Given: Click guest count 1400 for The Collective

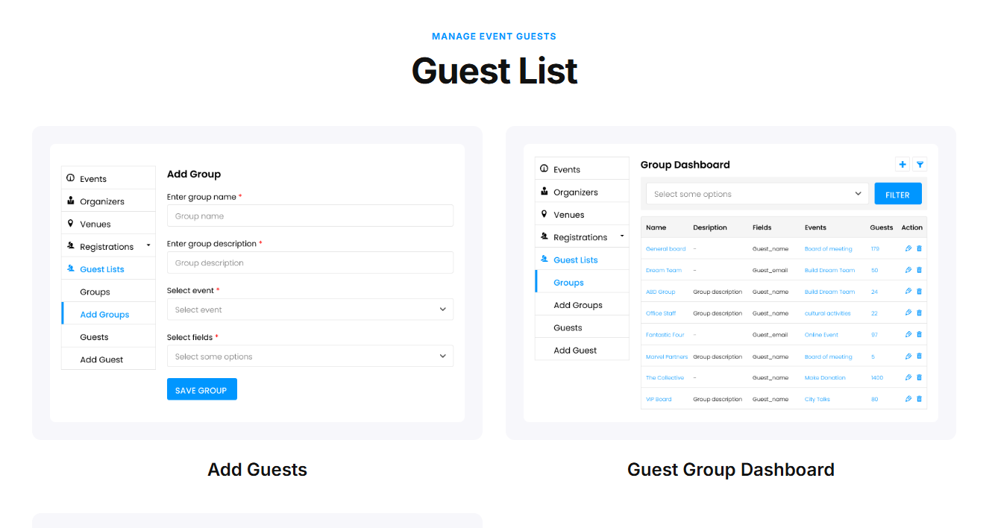Looking at the screenshot, I should click(x=877, y=378).
